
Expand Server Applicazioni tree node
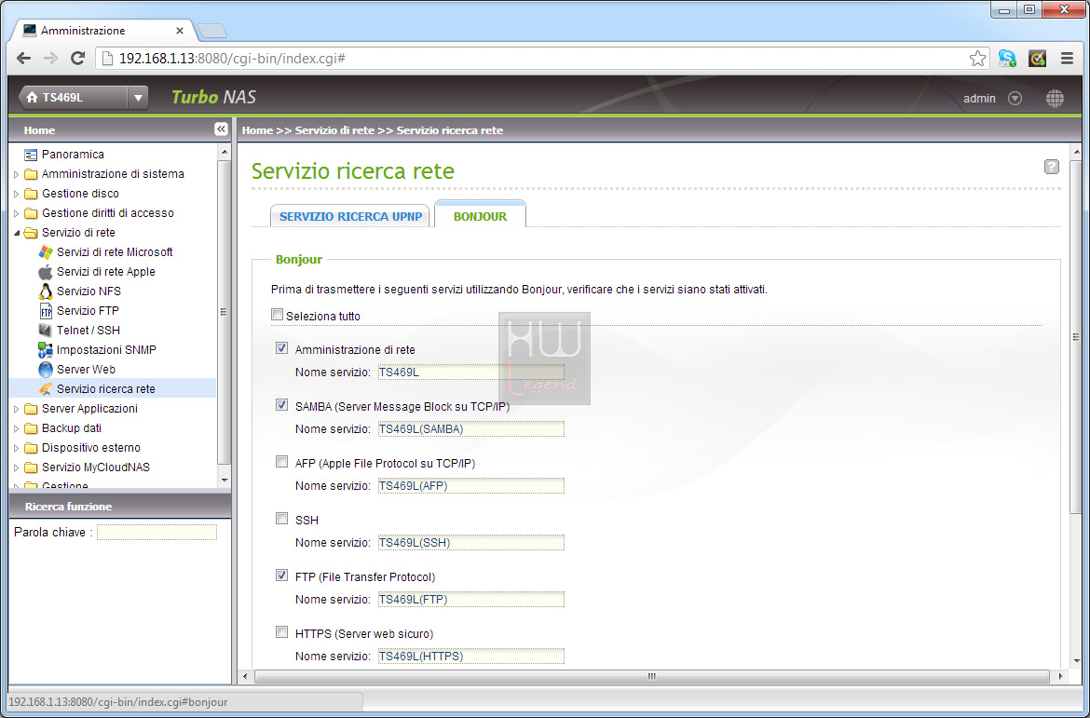pyautogui.click(x=17, y=409)
